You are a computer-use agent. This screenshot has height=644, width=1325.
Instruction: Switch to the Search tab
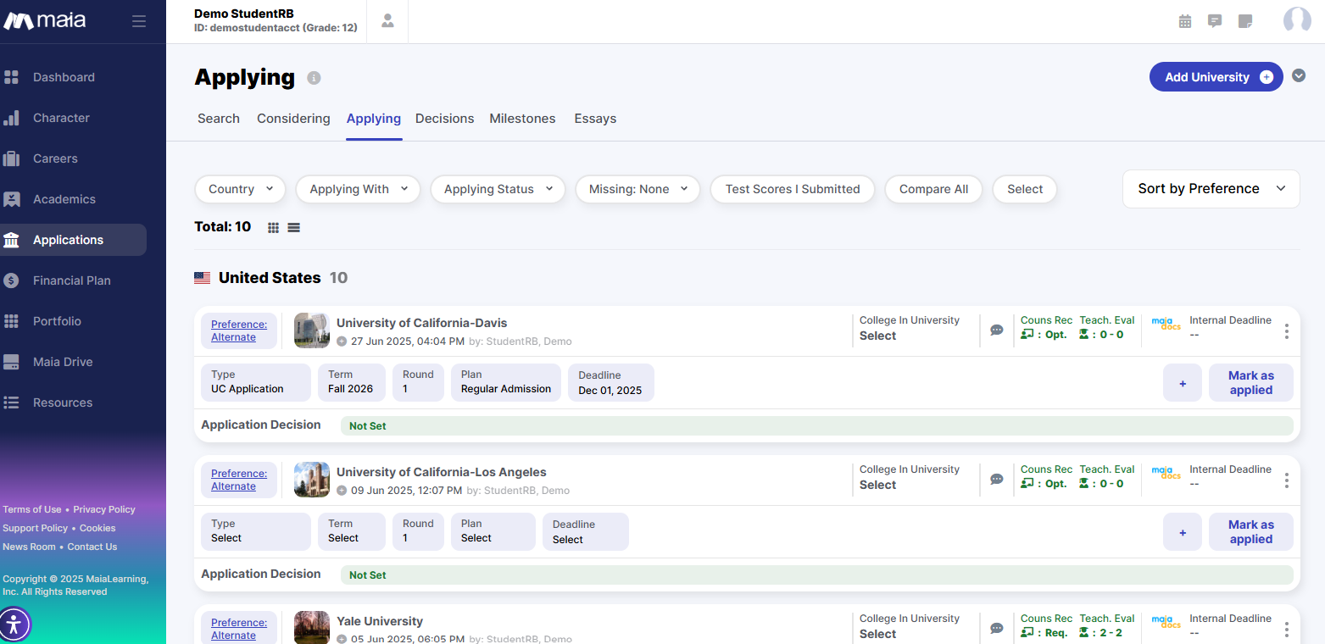tap(219, 119)
